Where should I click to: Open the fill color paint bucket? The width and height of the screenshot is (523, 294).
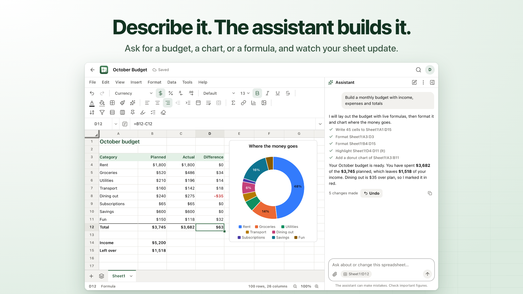tap(102, 103)
